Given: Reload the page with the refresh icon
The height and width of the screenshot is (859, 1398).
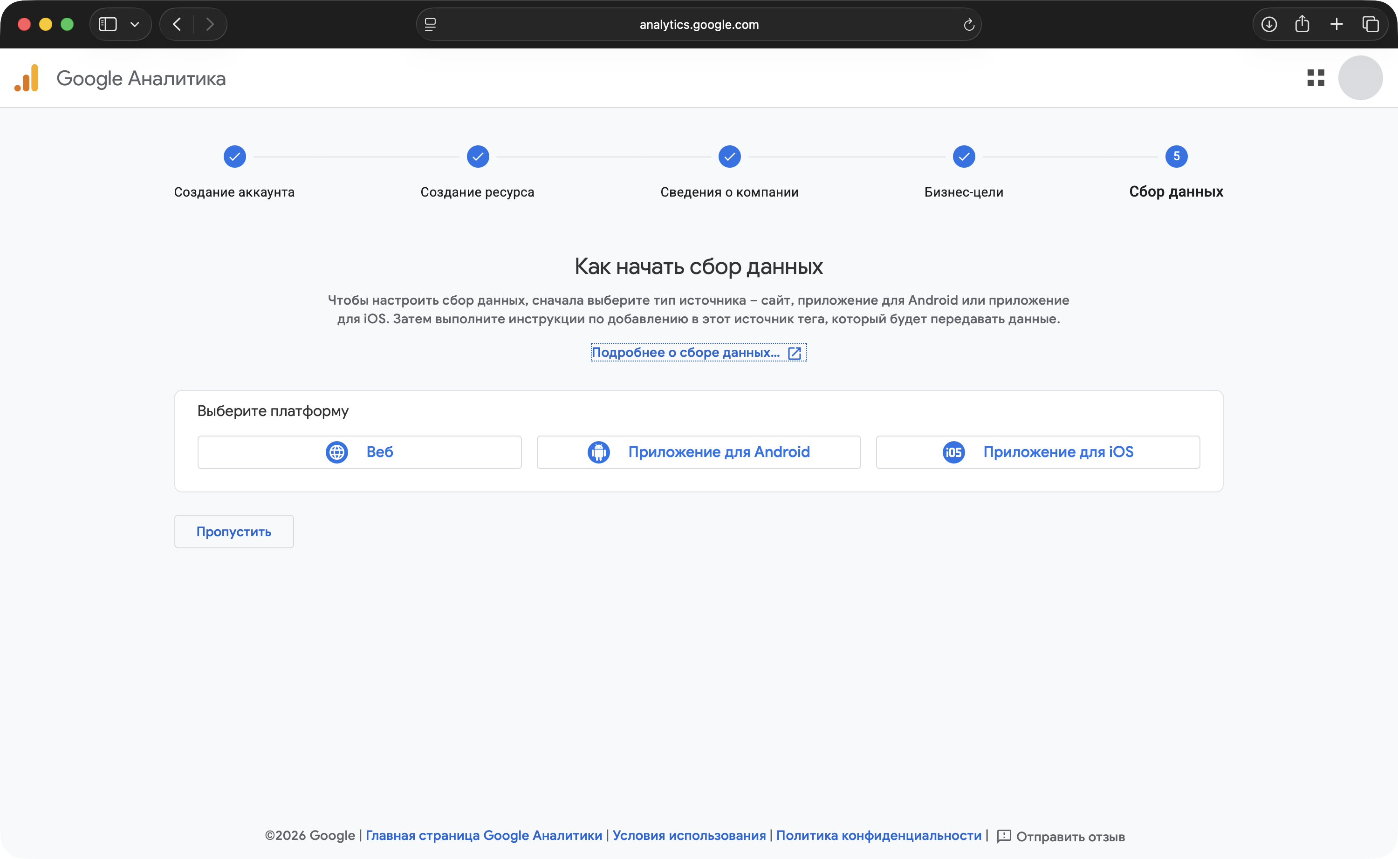Looking at the screenshot, I should click(x=969, y=24).
